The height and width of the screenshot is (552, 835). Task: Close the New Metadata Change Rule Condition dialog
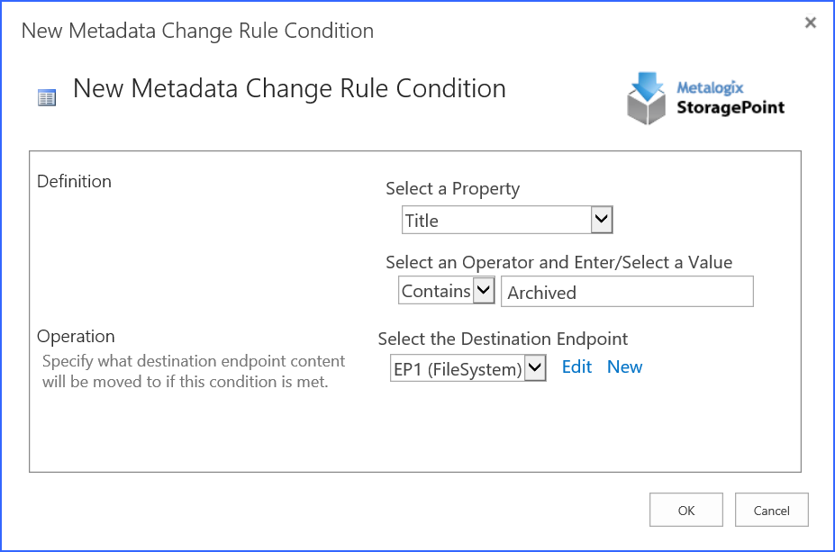pyautogui.click(x=810, y=23)
